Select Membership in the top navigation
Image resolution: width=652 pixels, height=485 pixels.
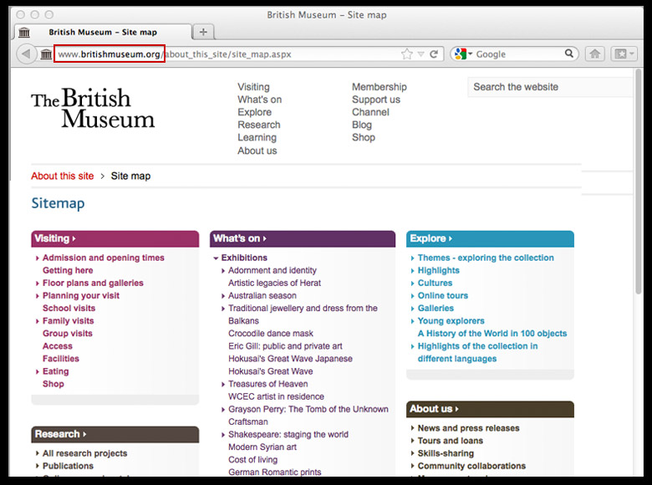(379, 87)
